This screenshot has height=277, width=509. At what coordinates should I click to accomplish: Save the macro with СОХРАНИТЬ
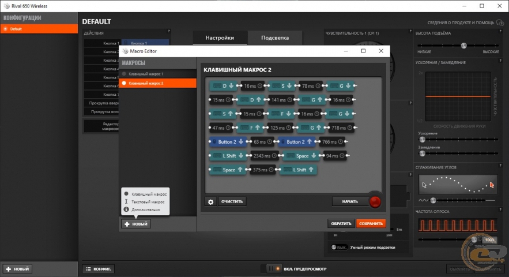[x=371, y=224]
